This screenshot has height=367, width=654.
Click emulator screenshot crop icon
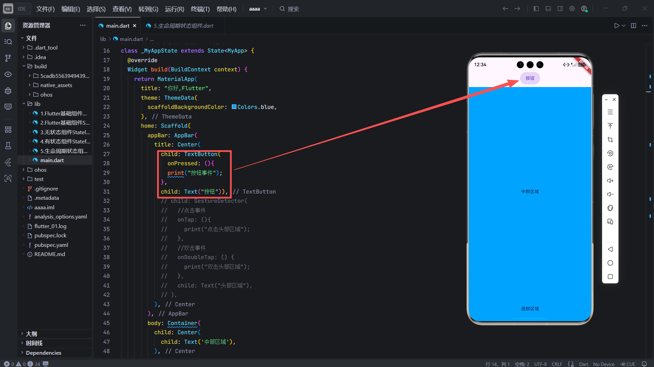tap(610, 140)
